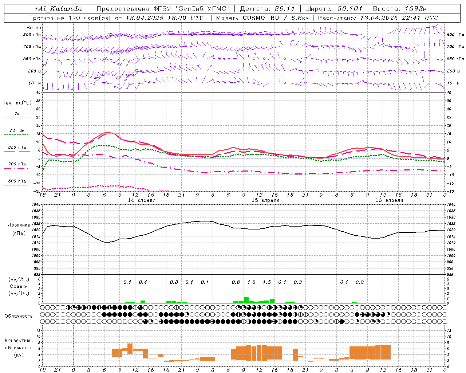Screen dimensions: 466x373
Task: Click the 1.5 precipitation amount
Action: [x=267, y=282]
